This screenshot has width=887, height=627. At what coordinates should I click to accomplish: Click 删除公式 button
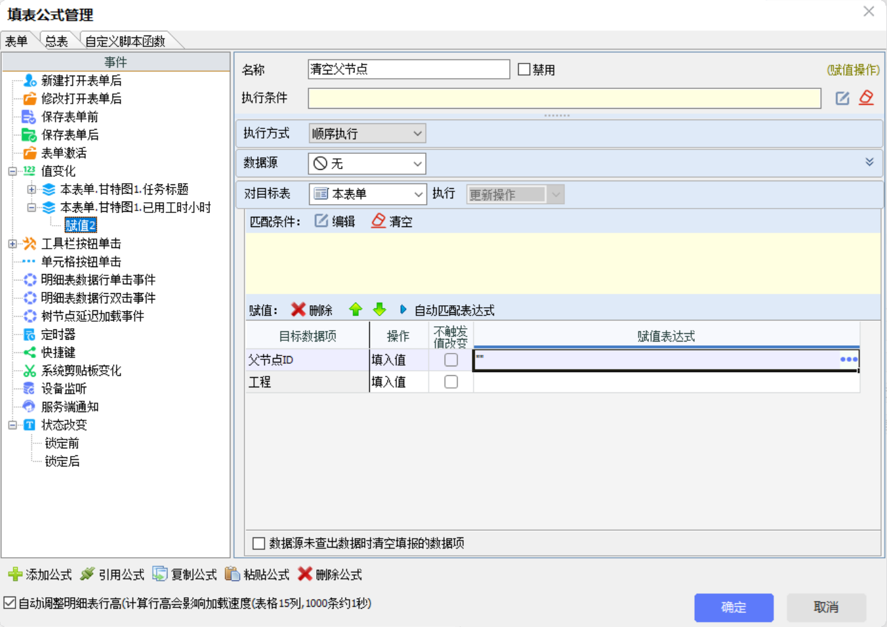coord(330,575)
